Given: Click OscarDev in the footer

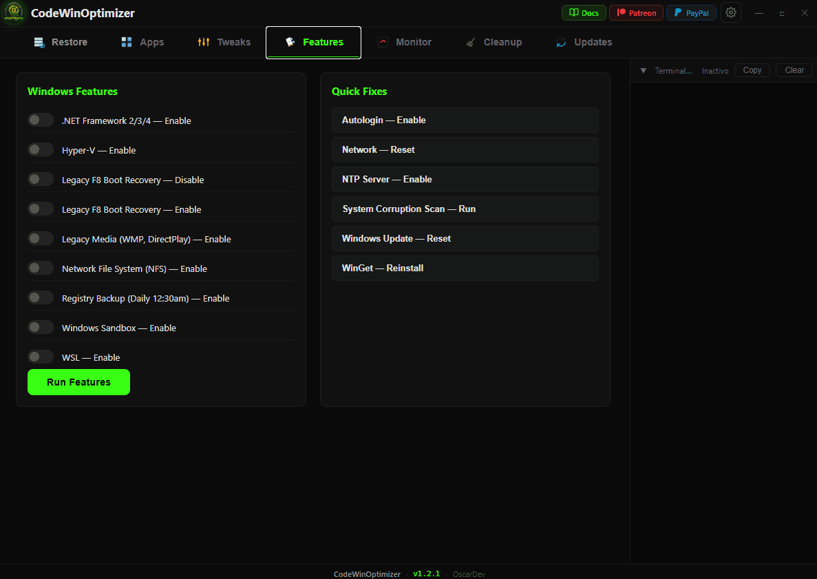Looking at the screenshot, I should click(x=469, y=574).
